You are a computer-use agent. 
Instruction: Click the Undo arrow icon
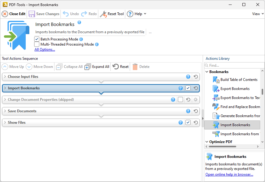tap(66, 14)
